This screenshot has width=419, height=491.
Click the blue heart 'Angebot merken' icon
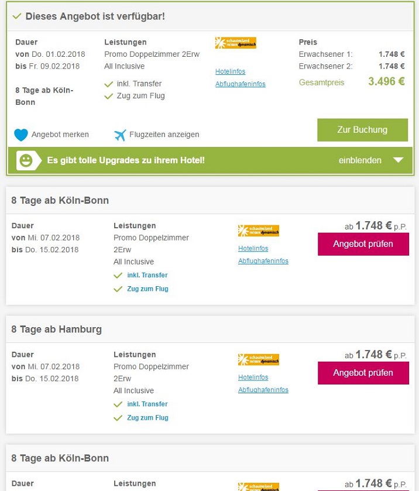21,135
